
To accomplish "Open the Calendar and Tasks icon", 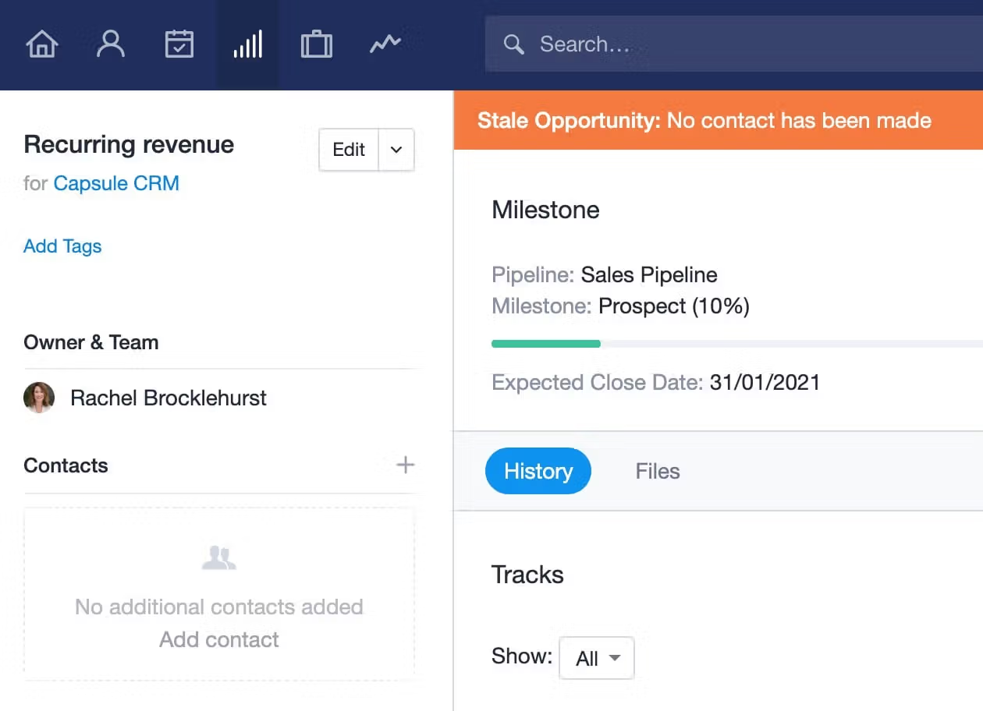I will click(x=179, y=44).
